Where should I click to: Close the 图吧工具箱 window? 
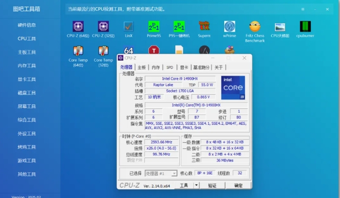(327, 9)
